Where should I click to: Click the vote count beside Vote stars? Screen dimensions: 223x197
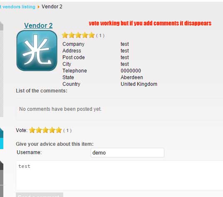(67, 130)
